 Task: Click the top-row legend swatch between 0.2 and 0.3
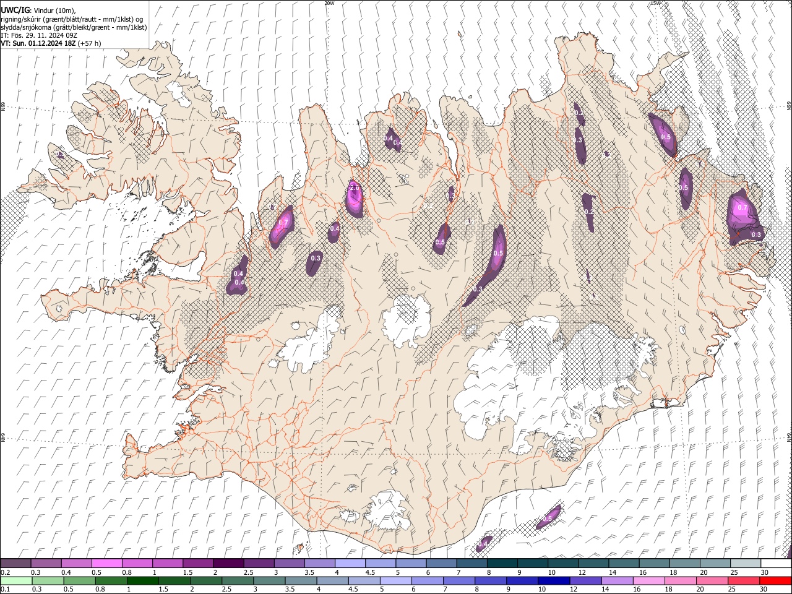click(x=16, y=564)
